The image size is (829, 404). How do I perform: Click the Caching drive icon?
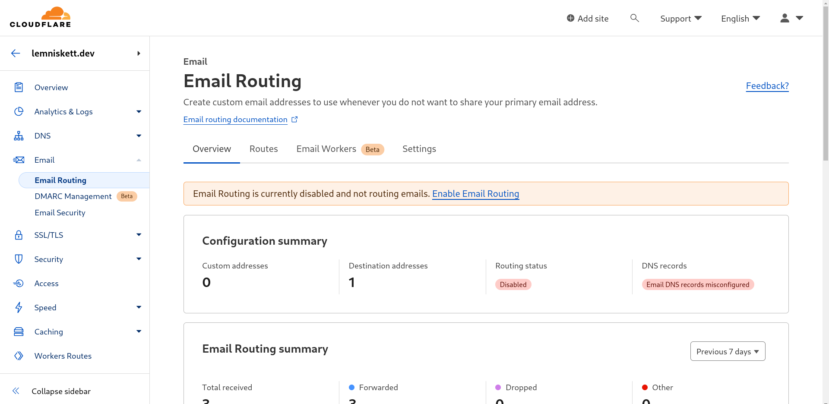pos(19,331)
